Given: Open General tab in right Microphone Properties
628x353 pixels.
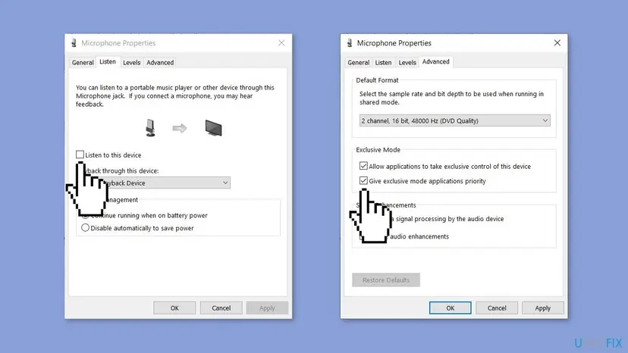Looking at the screenshot, I should click(x=358, y=62).
